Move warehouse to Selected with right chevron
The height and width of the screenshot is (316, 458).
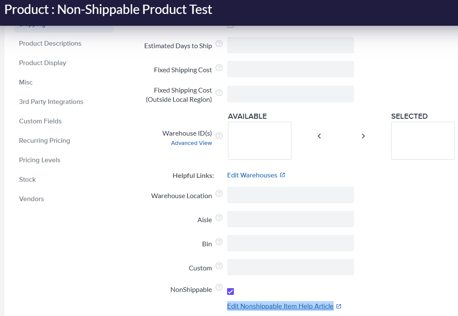363,136
